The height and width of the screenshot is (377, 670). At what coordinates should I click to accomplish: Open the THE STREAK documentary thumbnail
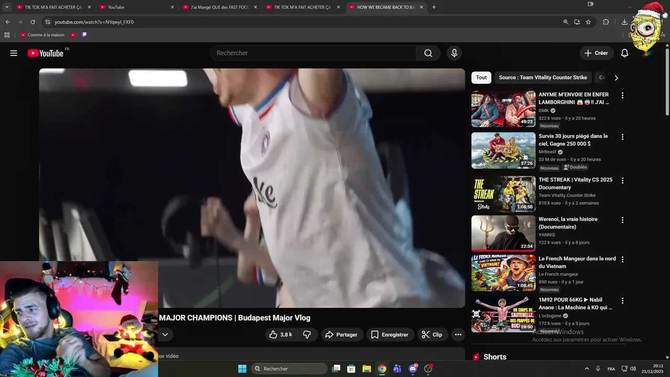(504, 194)
